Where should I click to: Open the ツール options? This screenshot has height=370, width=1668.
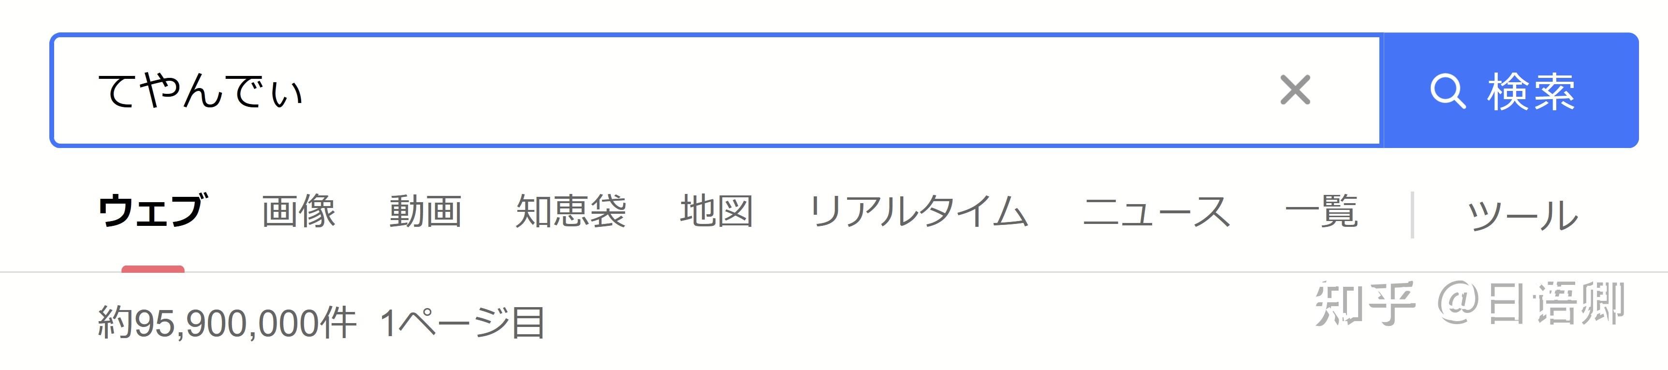1522,214
